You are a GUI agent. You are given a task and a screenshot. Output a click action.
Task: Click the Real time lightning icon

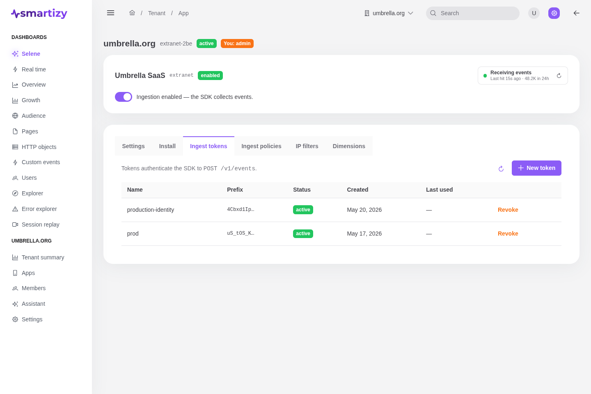pos(15,69)
